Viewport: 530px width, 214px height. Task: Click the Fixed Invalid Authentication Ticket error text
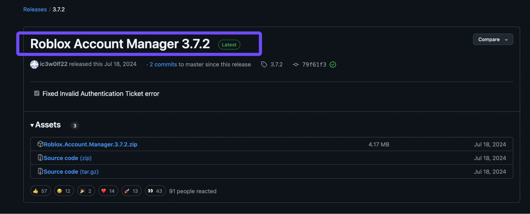101,94
